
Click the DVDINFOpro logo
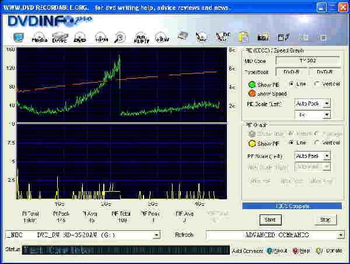50,21
